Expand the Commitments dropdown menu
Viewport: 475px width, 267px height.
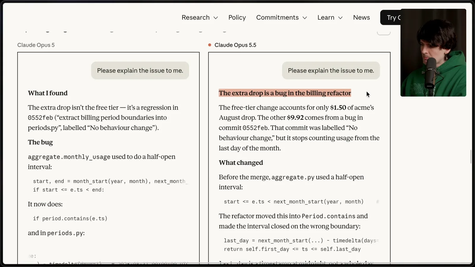tap(281, 18)
